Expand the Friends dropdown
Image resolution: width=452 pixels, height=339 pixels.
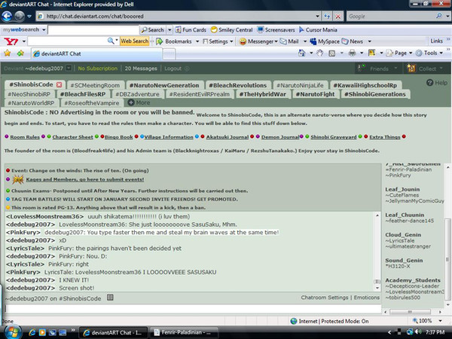tap(396, 69)
